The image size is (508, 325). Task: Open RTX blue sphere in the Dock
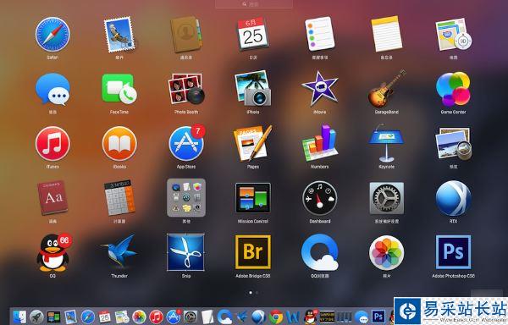click(x=258, y=317)
